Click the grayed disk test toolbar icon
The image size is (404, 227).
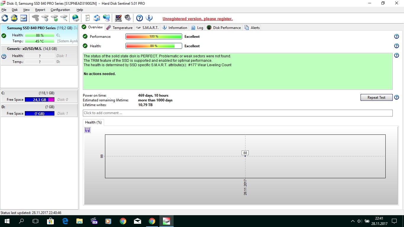(x=35, y=18)
